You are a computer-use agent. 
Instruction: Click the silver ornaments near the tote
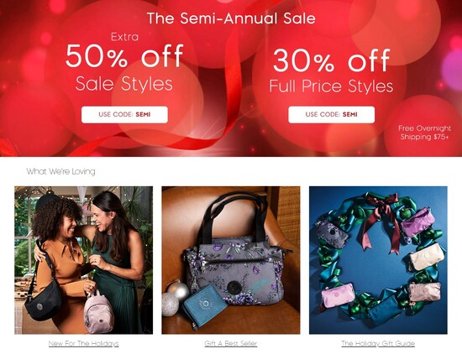pyautogui.click(x=175, y=298)
